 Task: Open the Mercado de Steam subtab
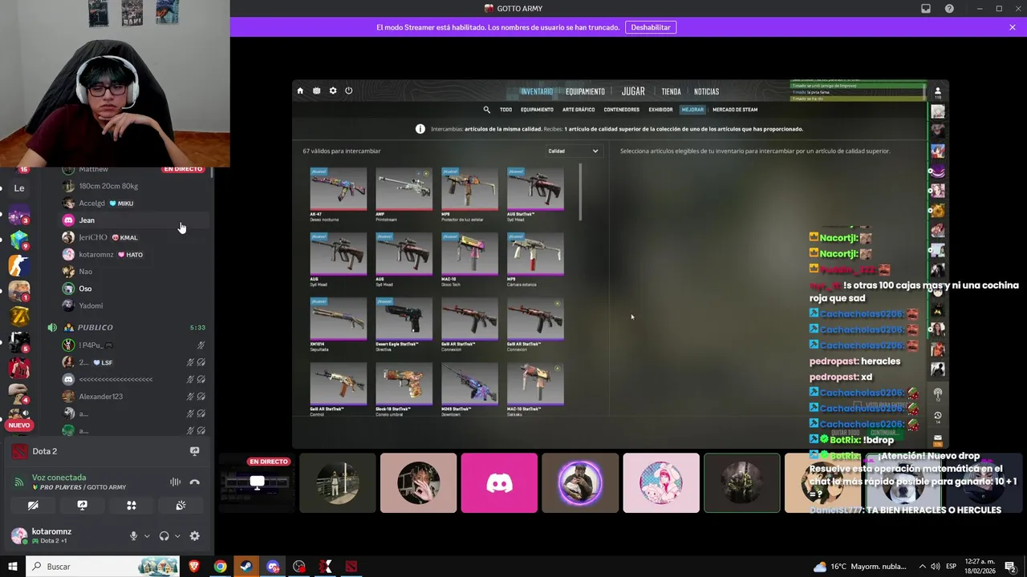735,110
